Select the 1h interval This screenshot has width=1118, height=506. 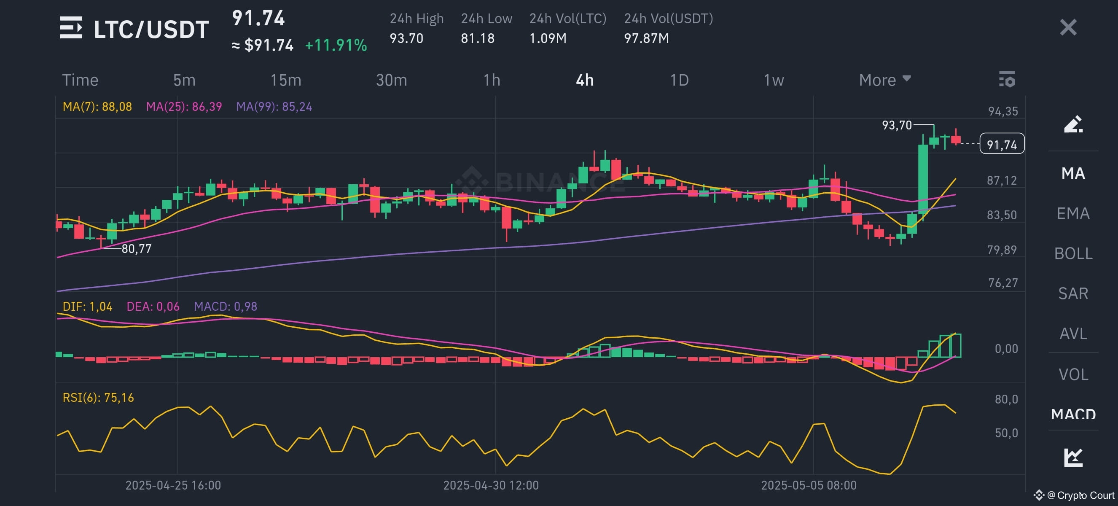pos(492,80)
